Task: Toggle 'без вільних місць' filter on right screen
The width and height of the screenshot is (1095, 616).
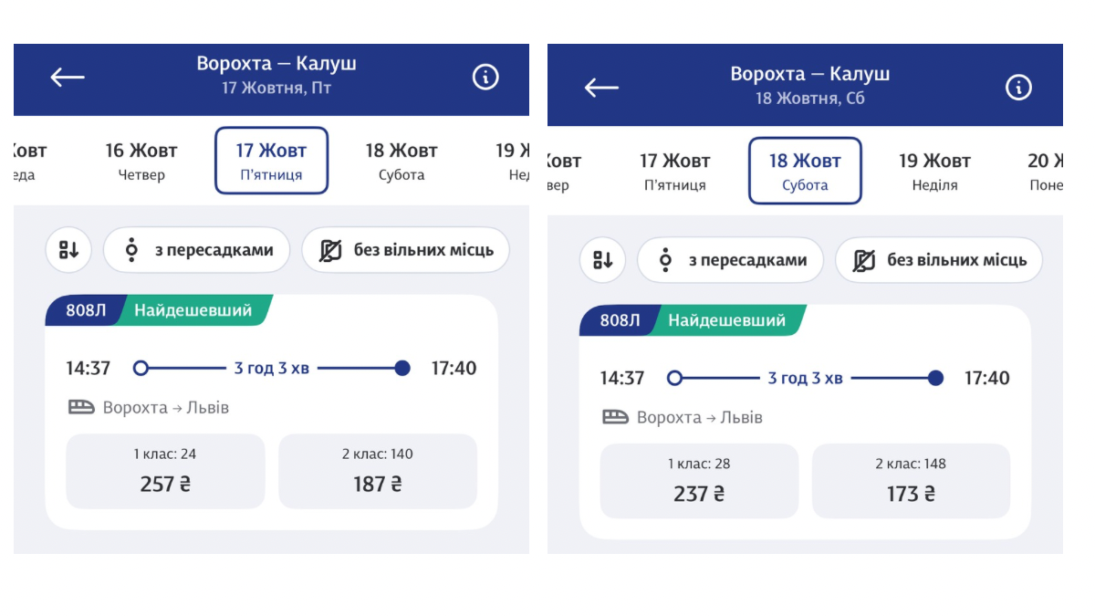Action: (939, 260)
